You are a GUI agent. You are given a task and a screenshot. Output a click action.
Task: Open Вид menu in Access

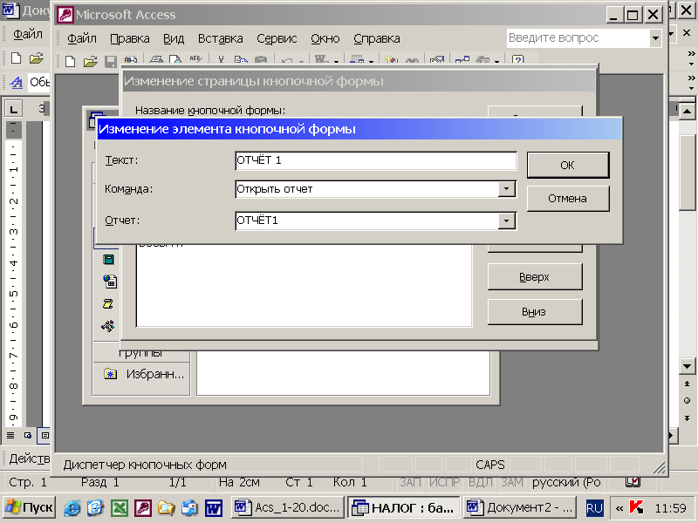[174, 38]
